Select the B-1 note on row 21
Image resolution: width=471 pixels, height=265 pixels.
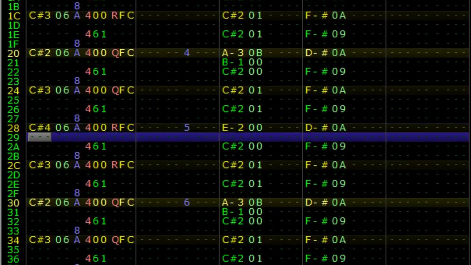[233, 62]
